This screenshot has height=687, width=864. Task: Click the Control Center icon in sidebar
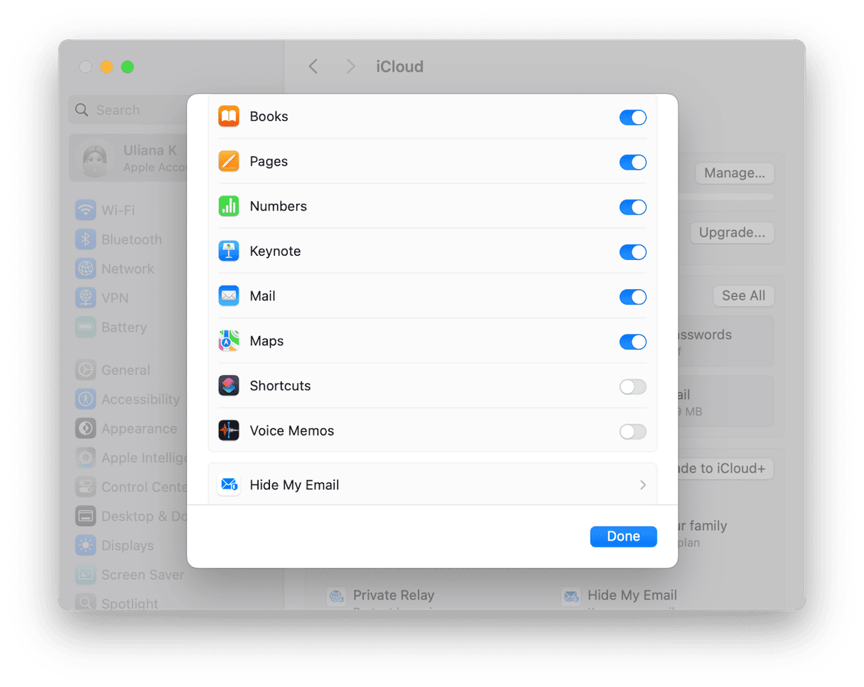coord(85,487)
